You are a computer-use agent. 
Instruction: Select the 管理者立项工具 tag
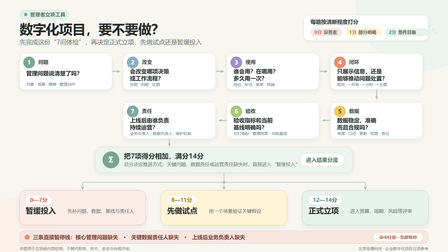pos(45,15)
